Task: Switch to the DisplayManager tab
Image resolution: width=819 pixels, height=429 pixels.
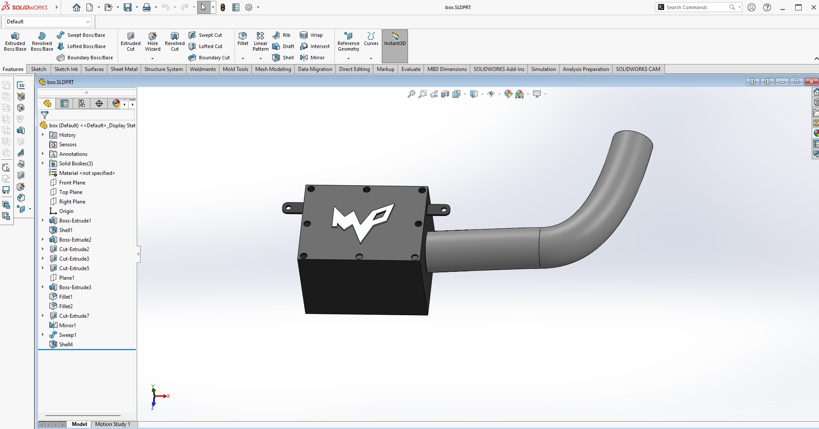Action: click(x=116, y=103)
